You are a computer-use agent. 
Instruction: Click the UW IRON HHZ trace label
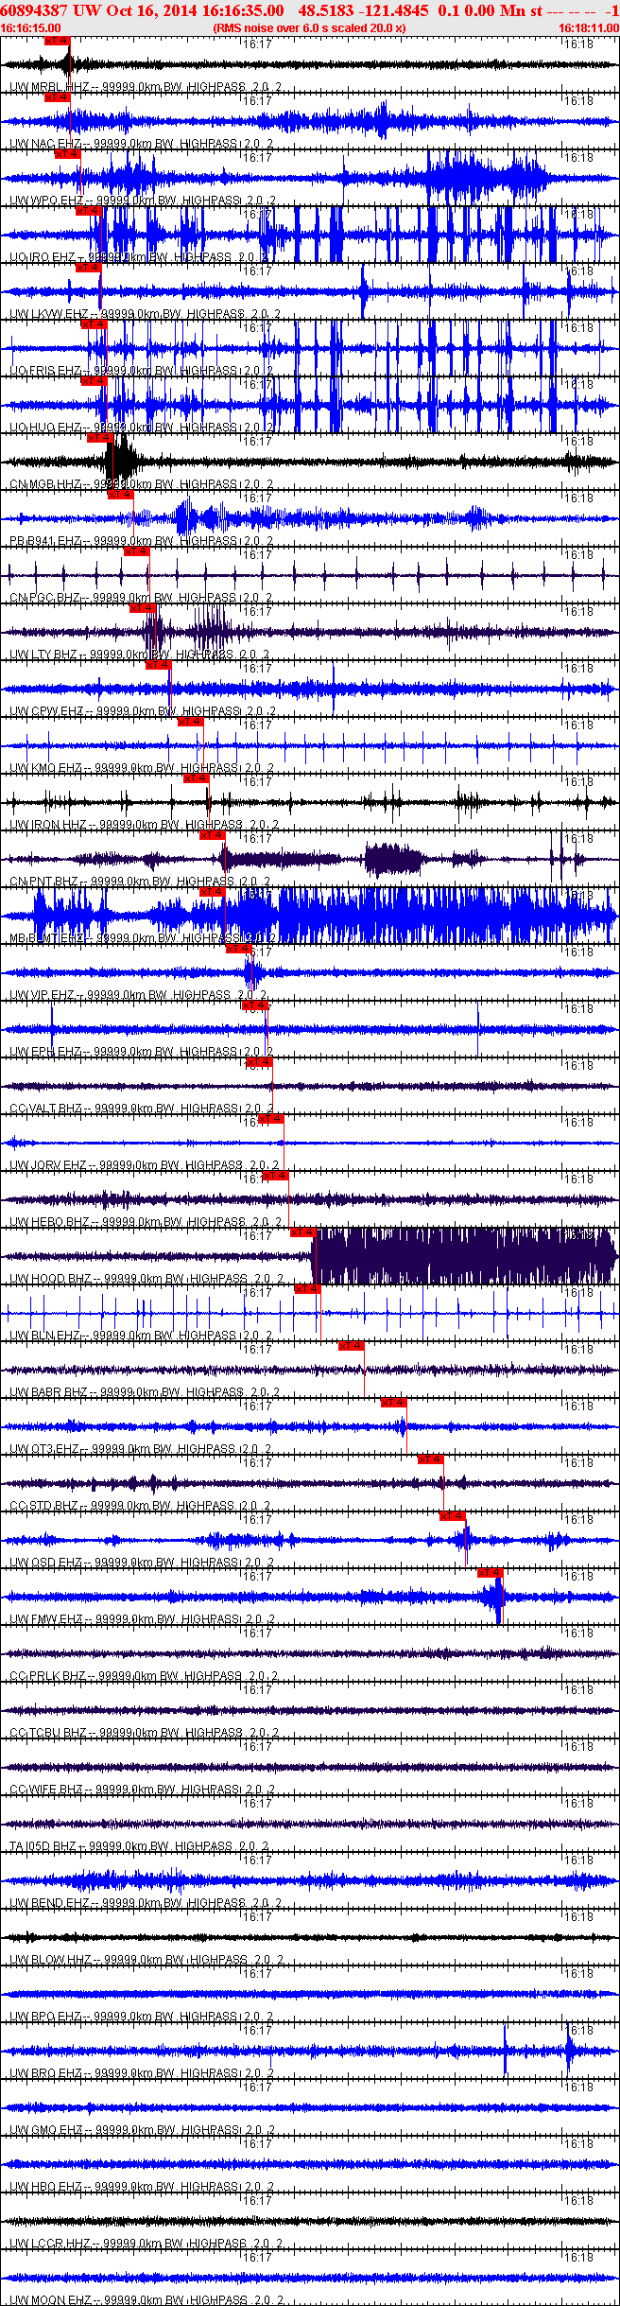[x=145, y=825]
